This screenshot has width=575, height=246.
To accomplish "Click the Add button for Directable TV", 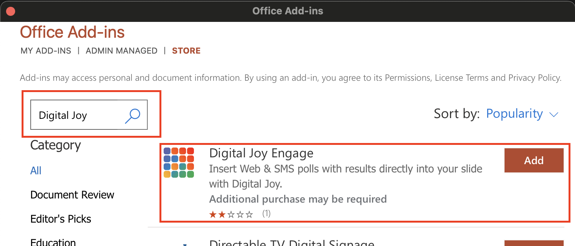I will point(534,243).
